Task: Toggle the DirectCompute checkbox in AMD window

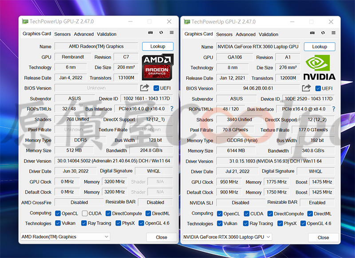Action: point(108,214)
